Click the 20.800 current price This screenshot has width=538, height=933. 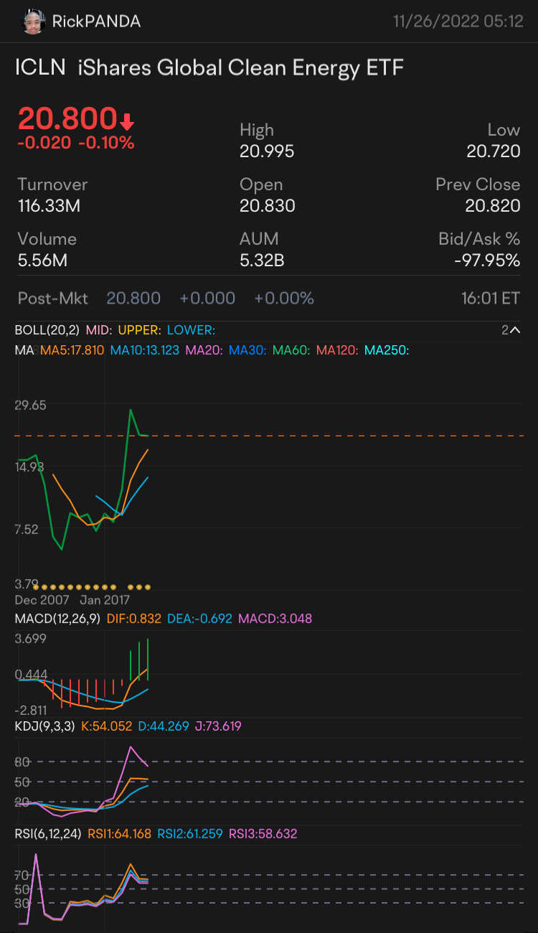click(x=67, y=118)
